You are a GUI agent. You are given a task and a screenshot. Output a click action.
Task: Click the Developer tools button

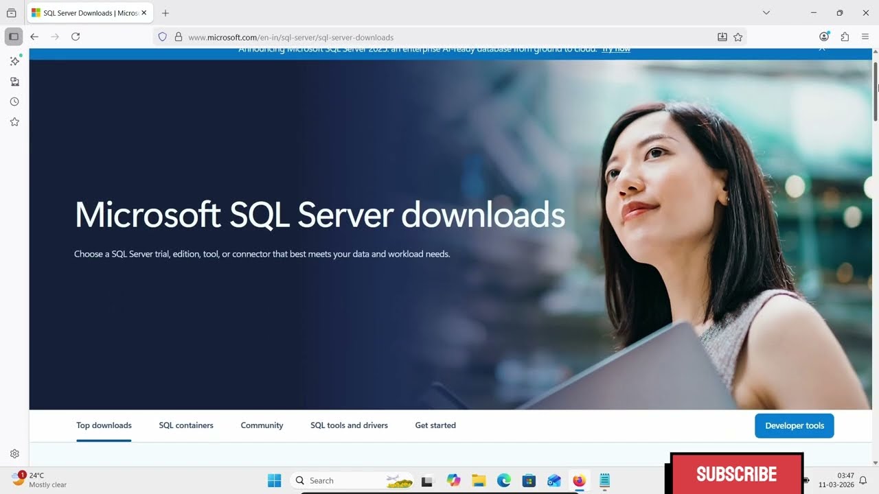795,425
